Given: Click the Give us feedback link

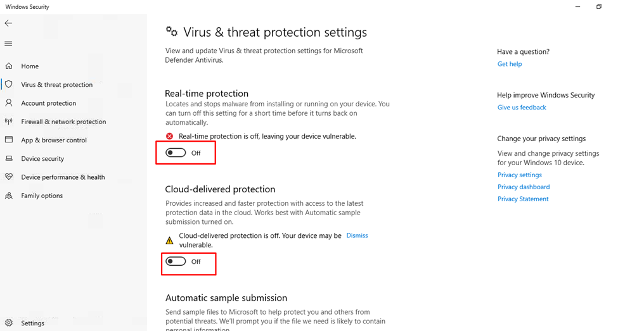Looking at the screenshot, I should coord(522,108).
